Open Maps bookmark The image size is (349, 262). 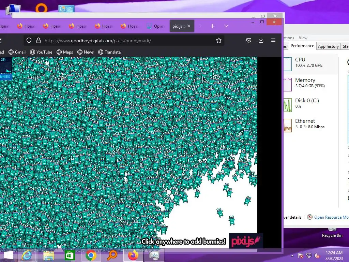65,52
